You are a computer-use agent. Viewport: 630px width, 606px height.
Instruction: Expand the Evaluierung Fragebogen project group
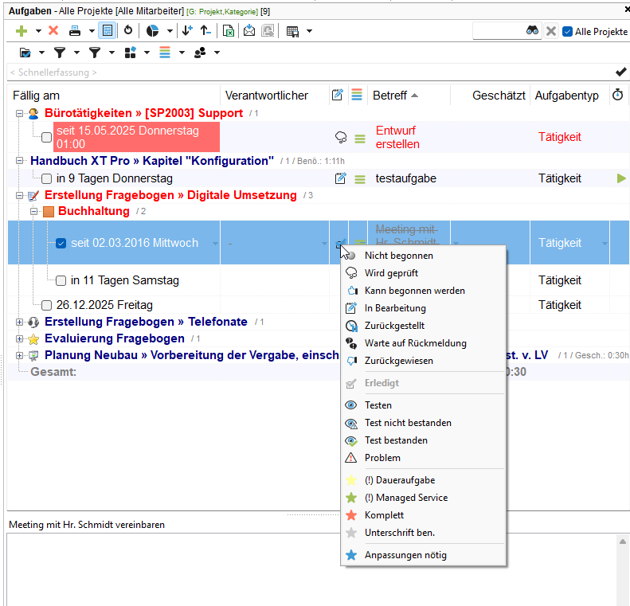click(x=20, y=338)
